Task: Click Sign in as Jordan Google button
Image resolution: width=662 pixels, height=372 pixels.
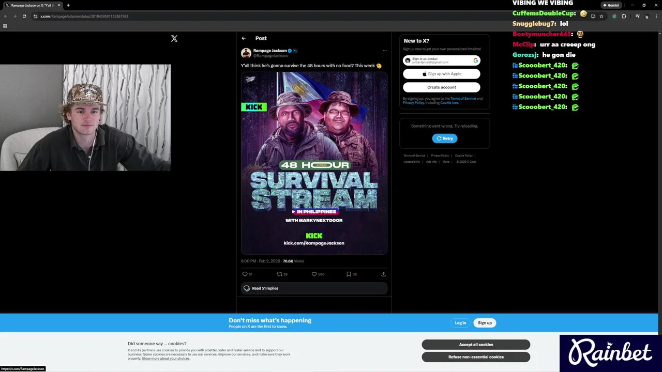Action: (442, 60)
